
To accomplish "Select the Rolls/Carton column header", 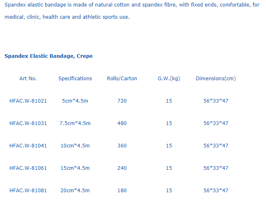I will point(122,78).
